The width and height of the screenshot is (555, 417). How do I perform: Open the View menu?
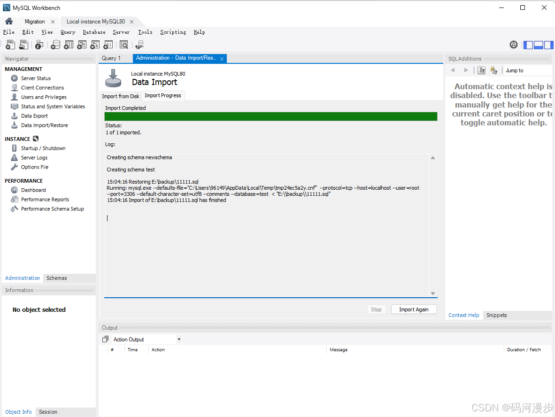click(47, 32)
